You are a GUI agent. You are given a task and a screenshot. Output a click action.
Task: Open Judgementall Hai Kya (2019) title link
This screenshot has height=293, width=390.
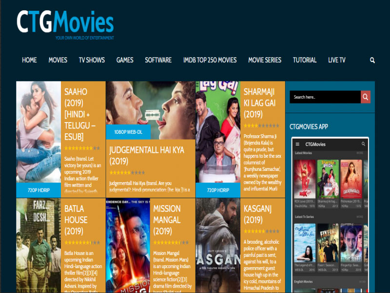tap(147, 155)
